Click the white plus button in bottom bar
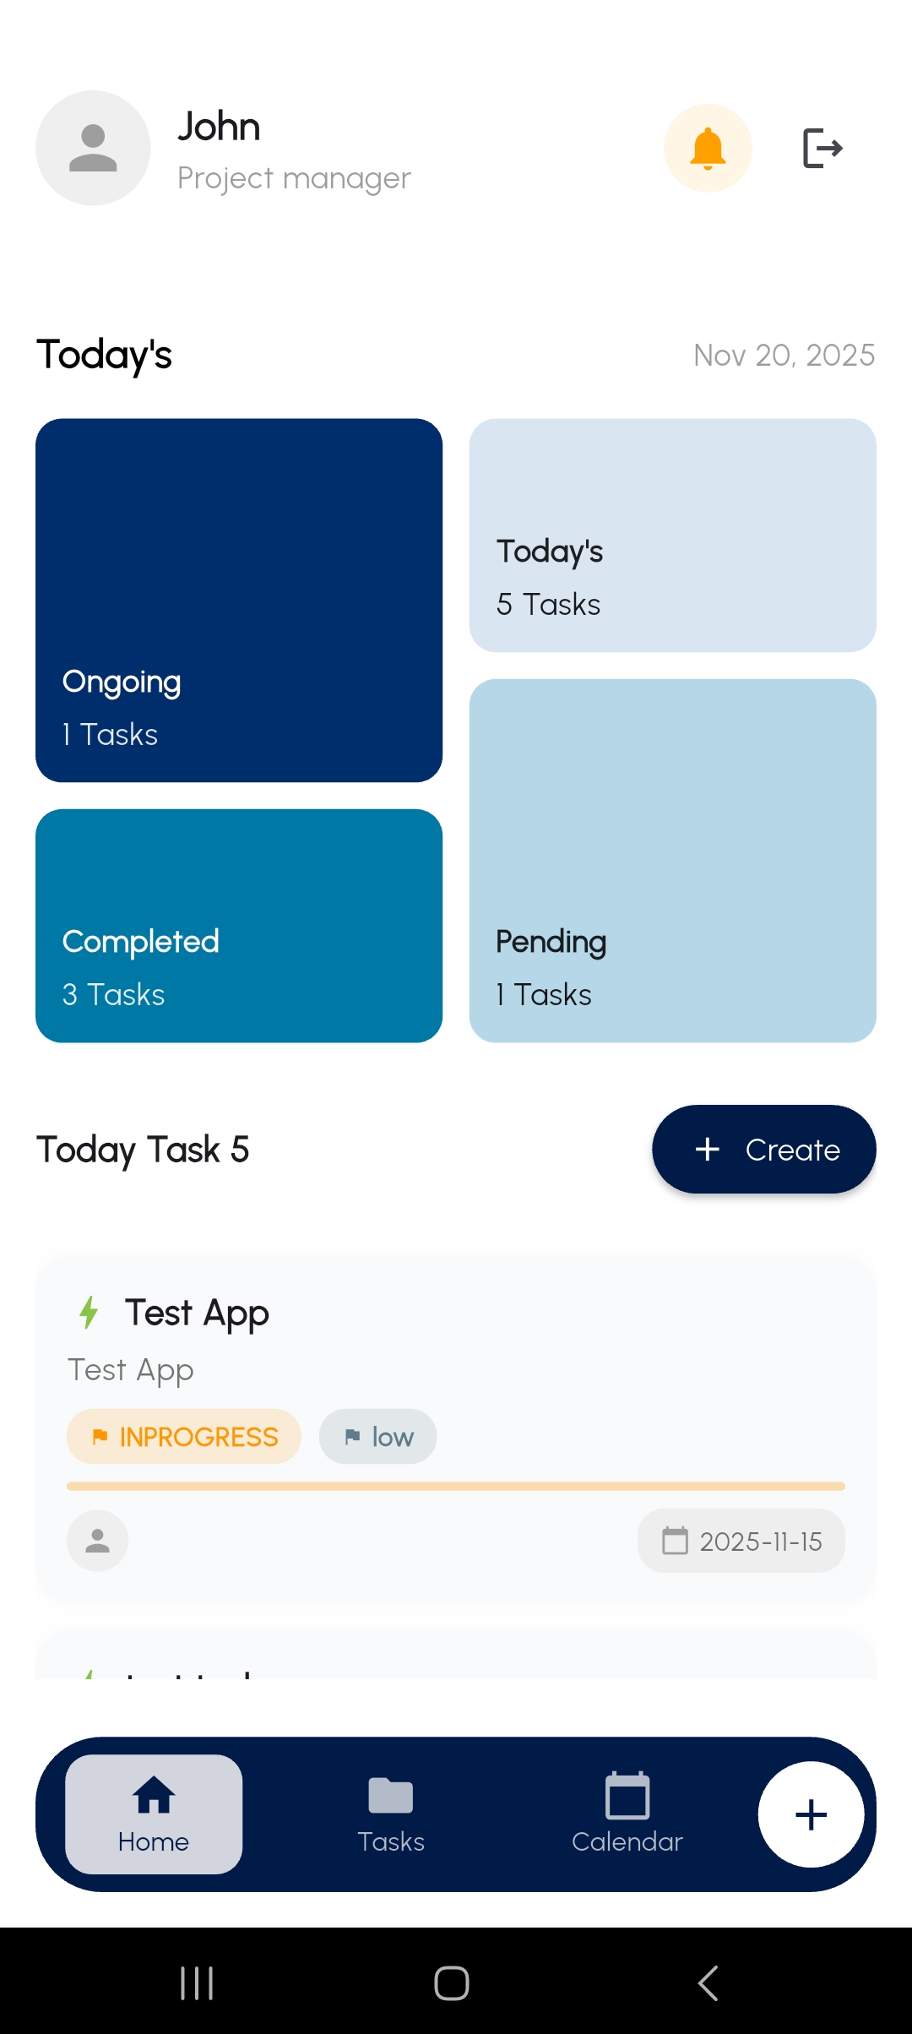Screen dimensions: 912x2034 [811, 1814]
